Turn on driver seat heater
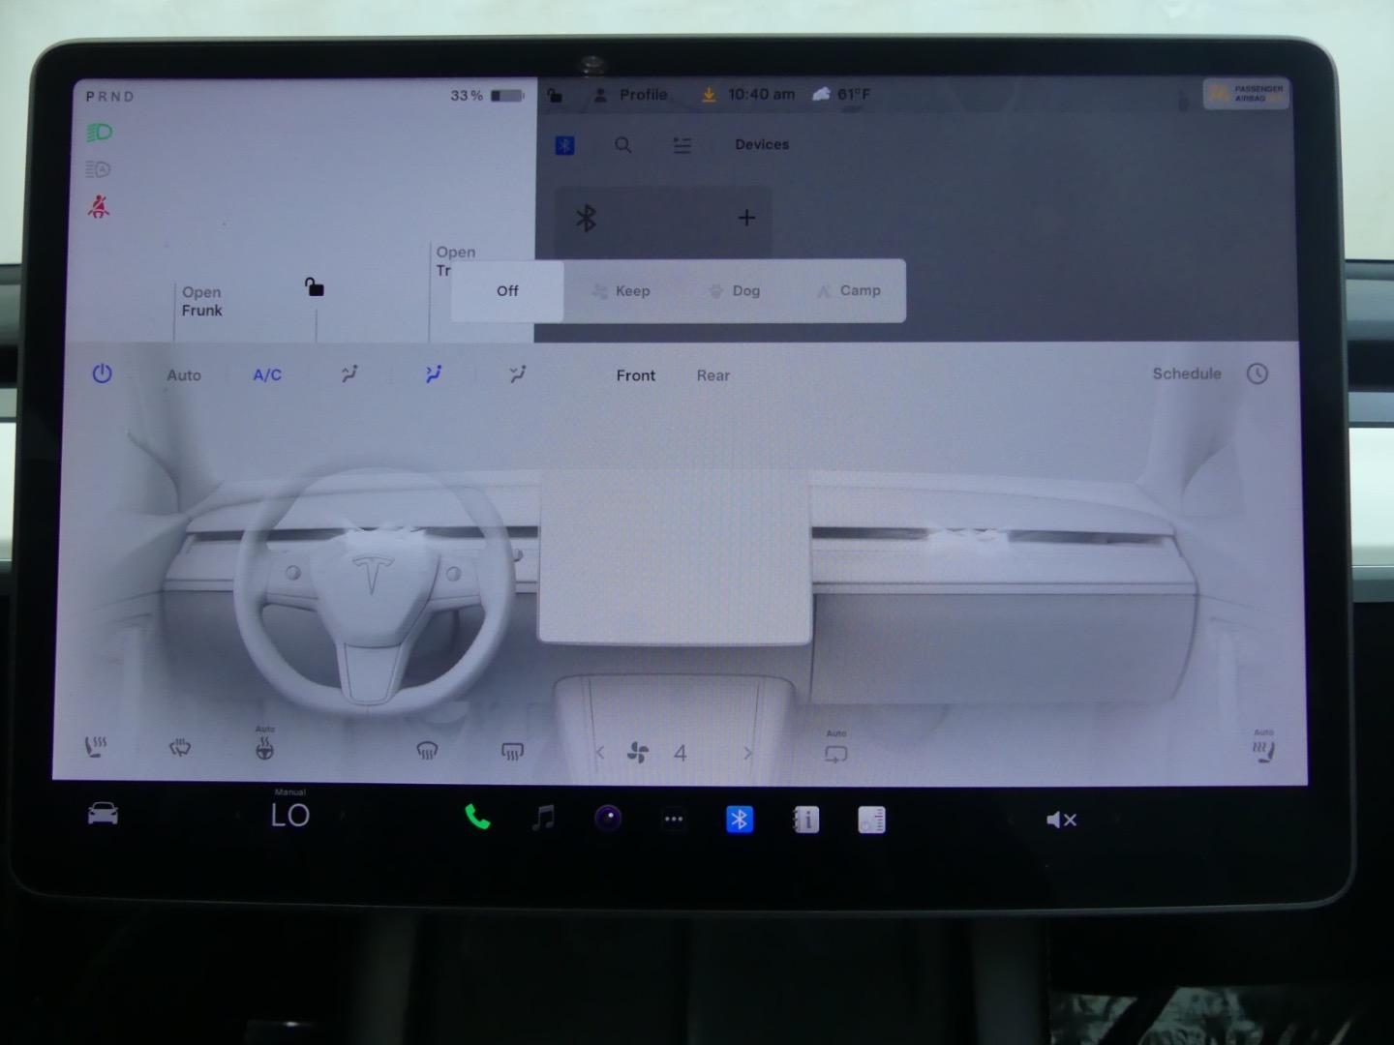The width and height of the screenshot is (1394, 1045). [96, 747]
